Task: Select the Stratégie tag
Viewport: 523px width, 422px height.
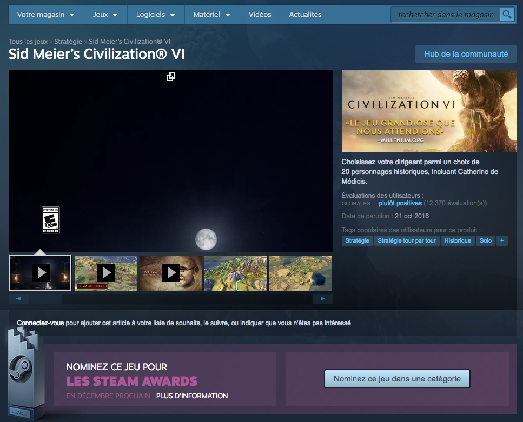Action: coord(357,240)
